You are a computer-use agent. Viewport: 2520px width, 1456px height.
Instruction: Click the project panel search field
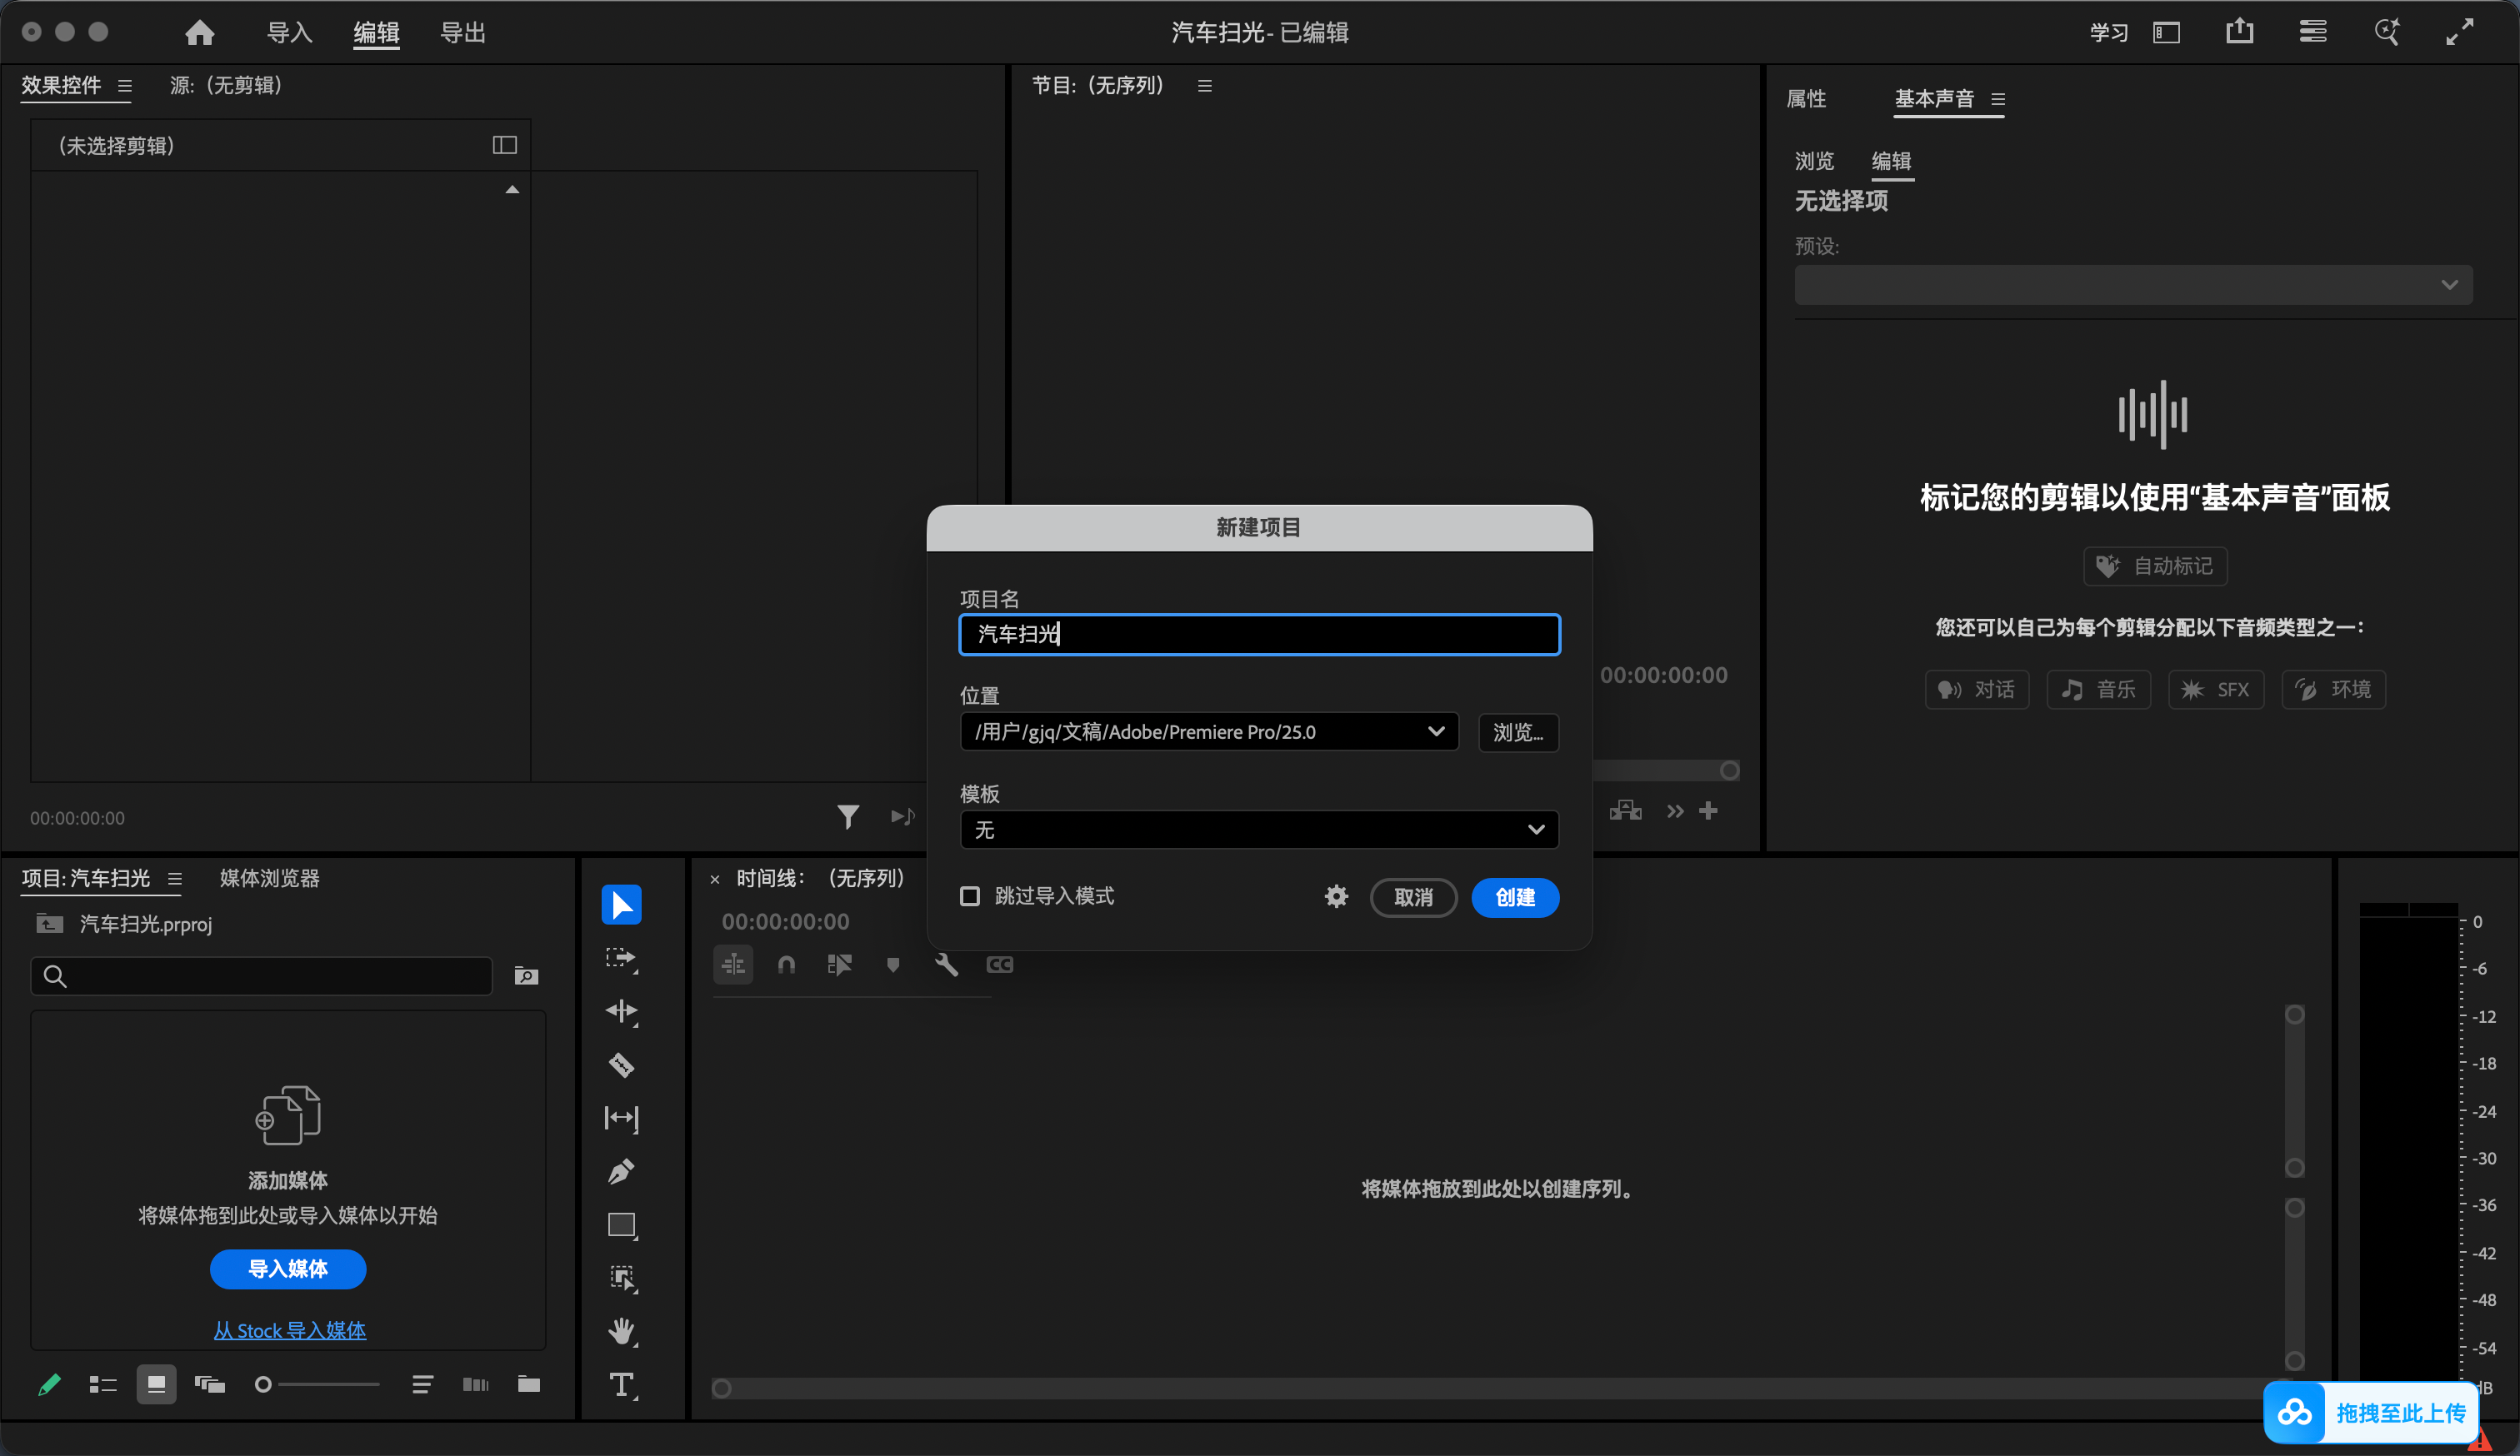tap(261, 976)
